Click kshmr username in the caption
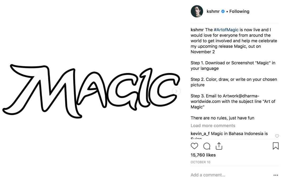285x181 pixels. (x=197, y=30)
